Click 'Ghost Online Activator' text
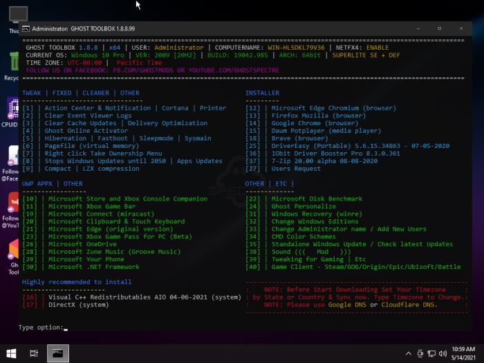The image size is (484, 363). (x=86, y=131)
